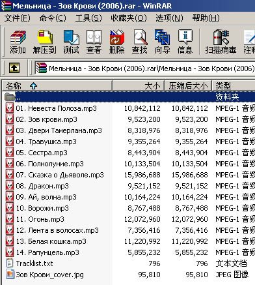Open the Help (帮助) menu
255x285 pixels.
point(206,18)
